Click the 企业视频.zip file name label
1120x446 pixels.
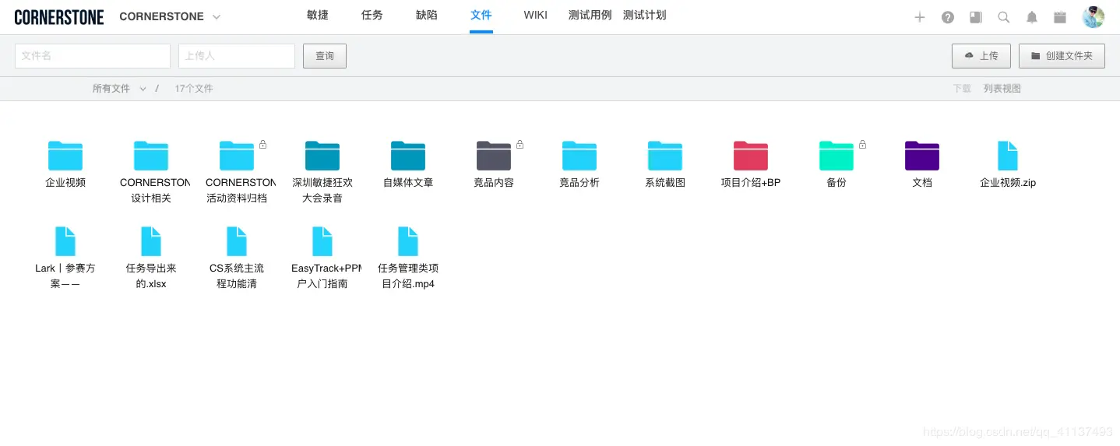1008,183
